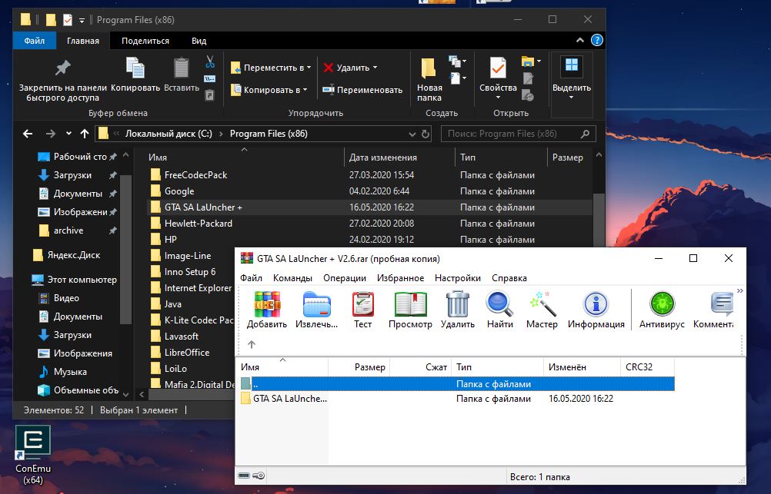This screenshot has height=494, width=771.
Task: Click Вставить paste in Explorer ribbon
Action: (x=182, y=75)
